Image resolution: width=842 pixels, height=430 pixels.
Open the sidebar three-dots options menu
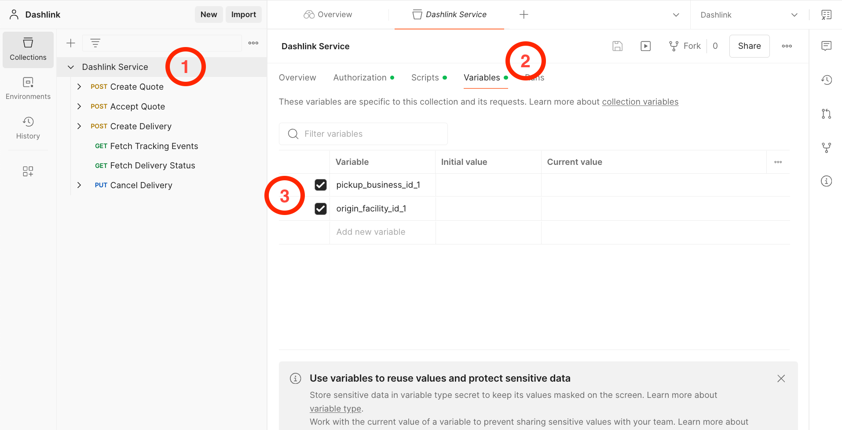point(253,43)
